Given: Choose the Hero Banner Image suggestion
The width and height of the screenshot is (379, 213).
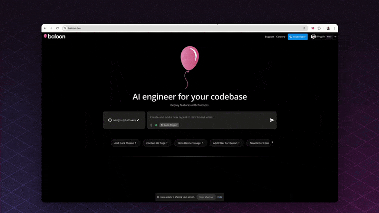Looking at the screenshot, I should pos(190,143).
